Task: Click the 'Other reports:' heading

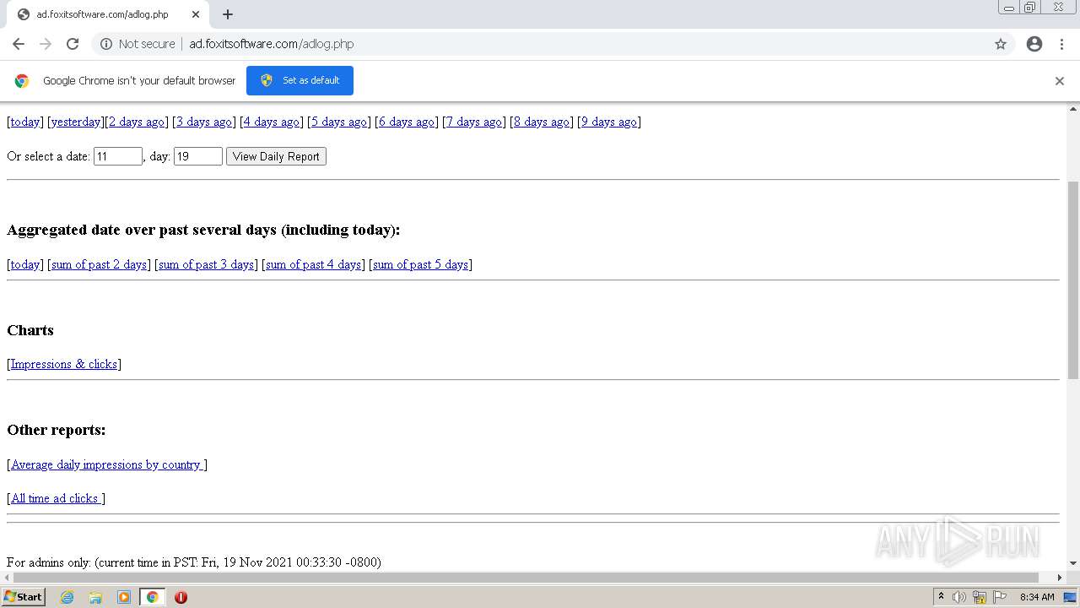Action: 57,430
